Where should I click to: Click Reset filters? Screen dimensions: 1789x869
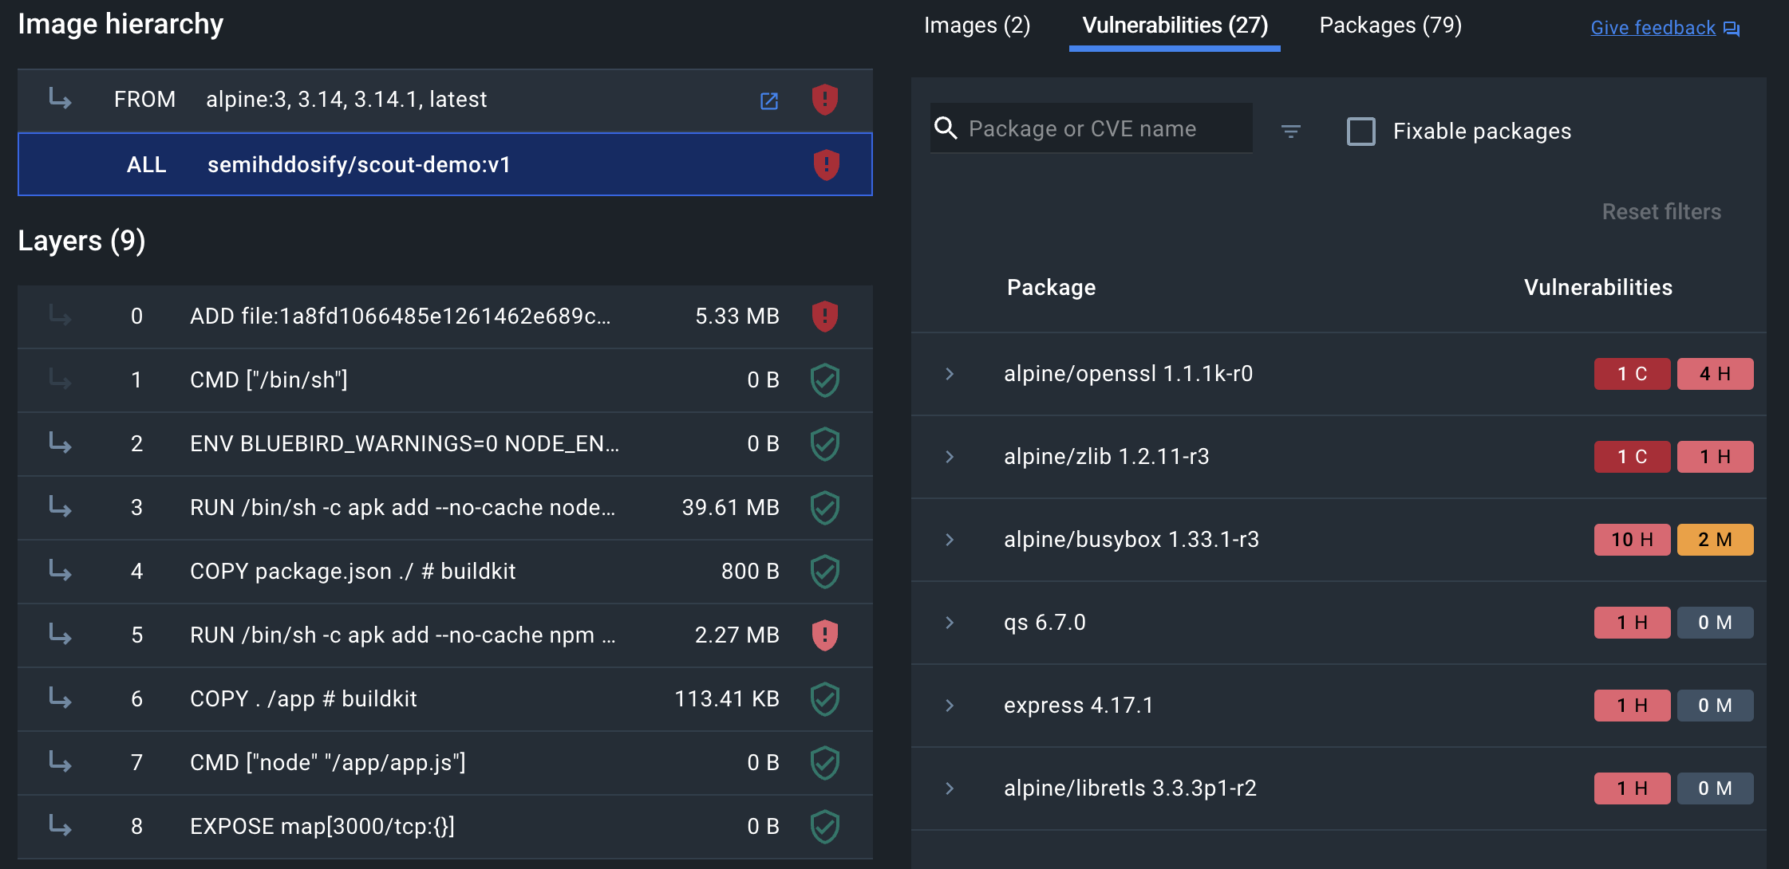pyautogui.click(x=1661, y=211)
